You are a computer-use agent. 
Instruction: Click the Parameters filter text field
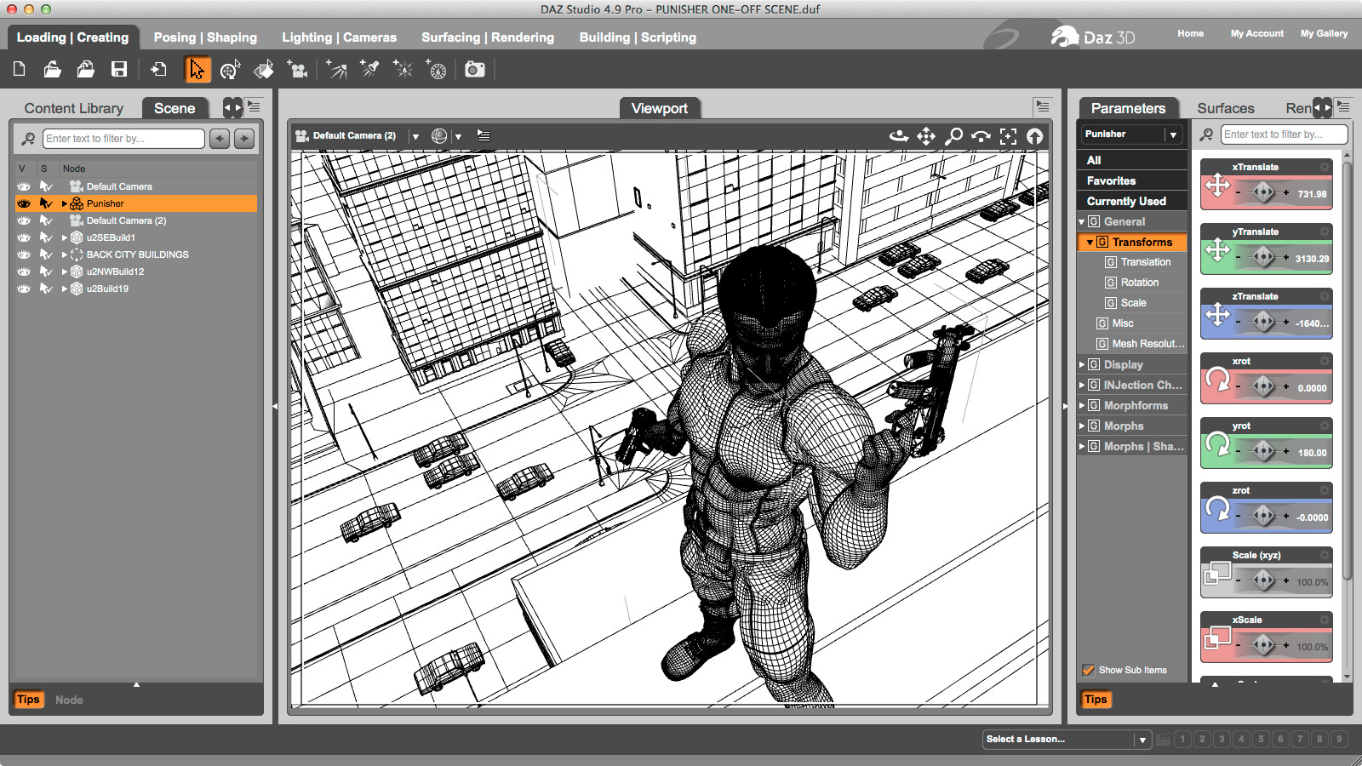(1284, 134)
